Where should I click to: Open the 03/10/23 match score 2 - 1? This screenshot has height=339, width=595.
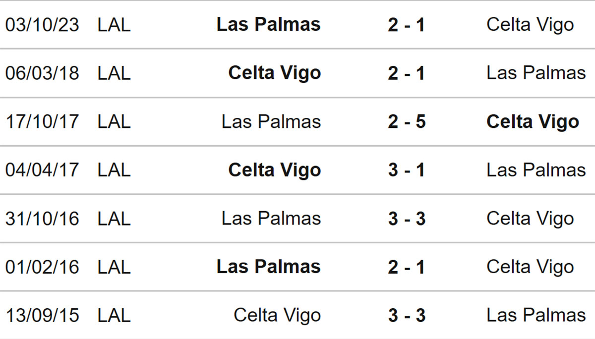click(407, 25)
